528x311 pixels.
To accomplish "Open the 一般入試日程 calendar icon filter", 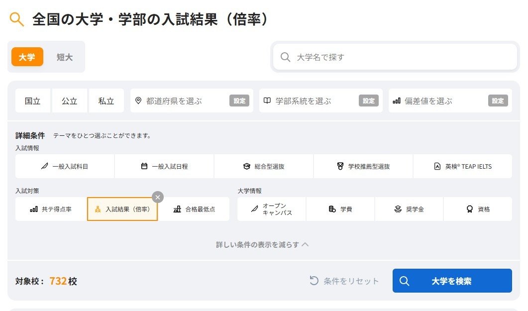I will click(x=163, y=166).
